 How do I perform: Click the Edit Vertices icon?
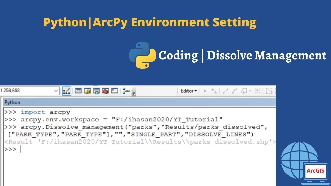coord(269,91)
